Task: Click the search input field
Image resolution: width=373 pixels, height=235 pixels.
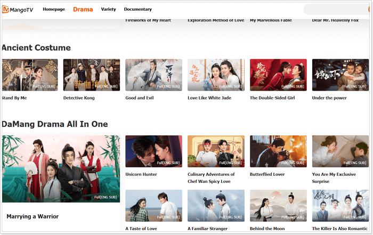Action: coord(336,9)
